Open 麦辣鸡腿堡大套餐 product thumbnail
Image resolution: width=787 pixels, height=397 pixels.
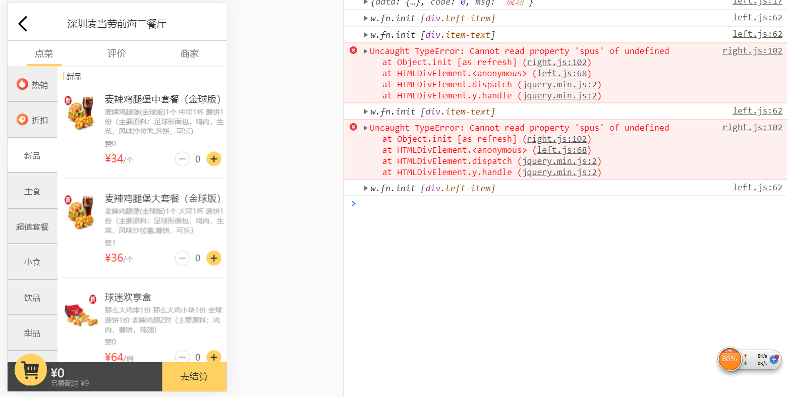point(81,212)
